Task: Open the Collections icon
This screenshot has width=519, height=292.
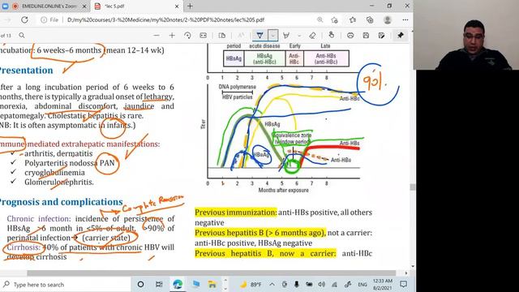Action: [370, 19]
